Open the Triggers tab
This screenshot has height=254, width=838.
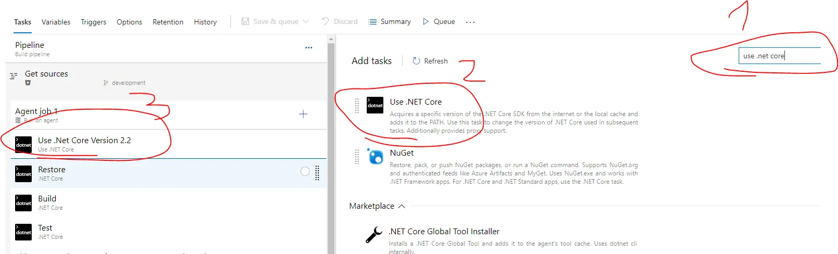93,22
